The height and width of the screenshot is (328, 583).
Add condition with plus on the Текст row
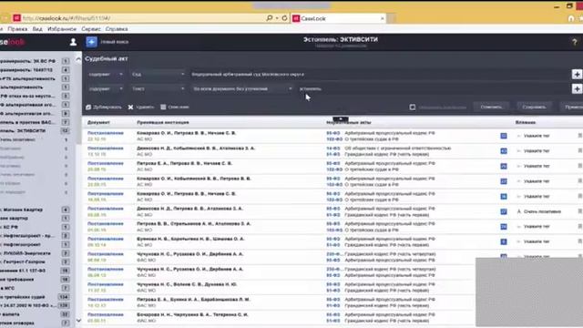577,89
